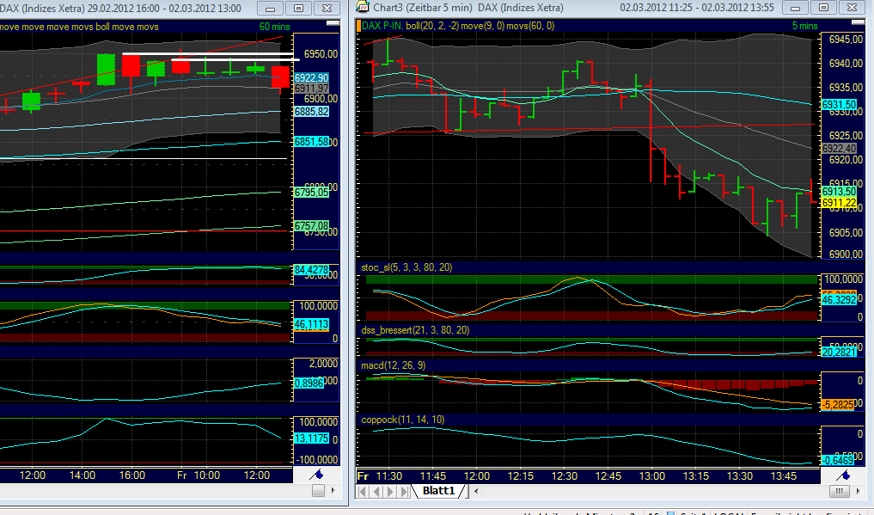The image size is (874, 515).
Task: Jump to first sheet via navigation icon
Action: coord(360,491)
